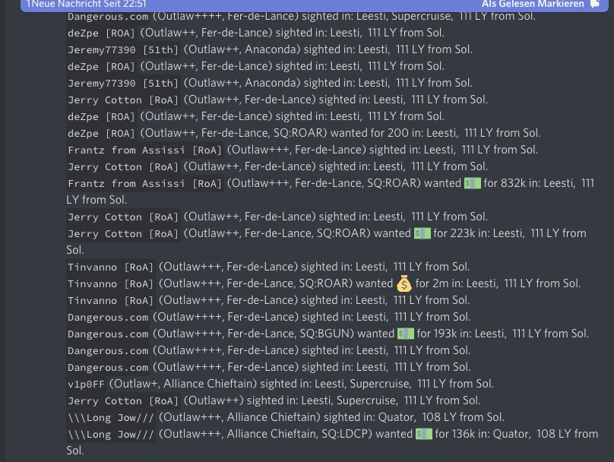Click the mark-as-read flag icon in the banner

click(x=595, y=5)
